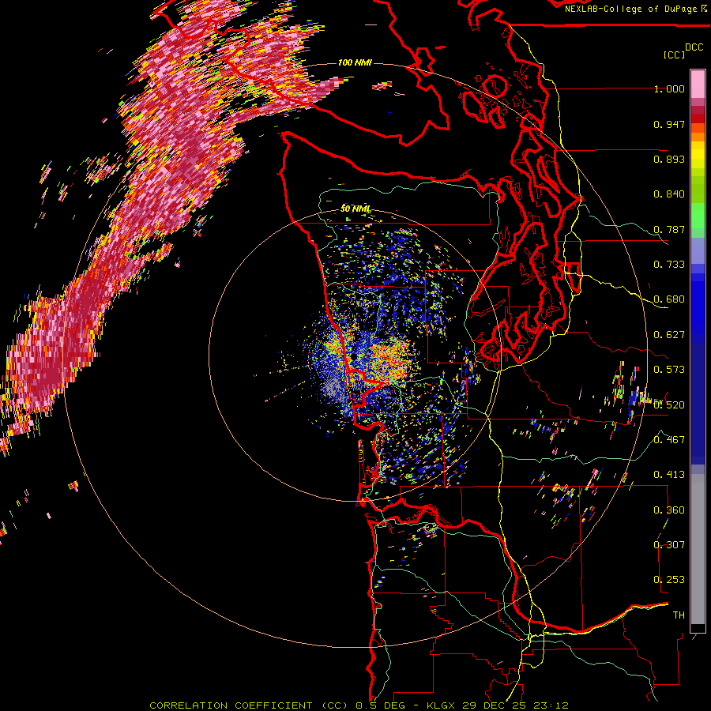Select the 0.360 scale value
The height and width of the screenshot is (711, 711).
click(669, 510)
